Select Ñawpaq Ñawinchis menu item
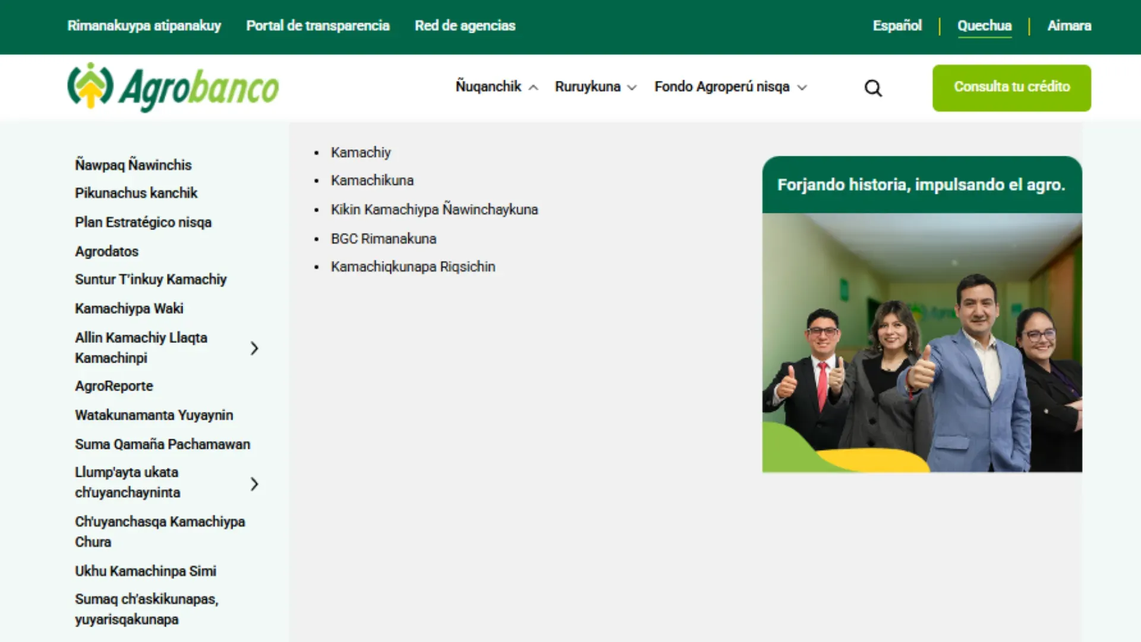 133,165
